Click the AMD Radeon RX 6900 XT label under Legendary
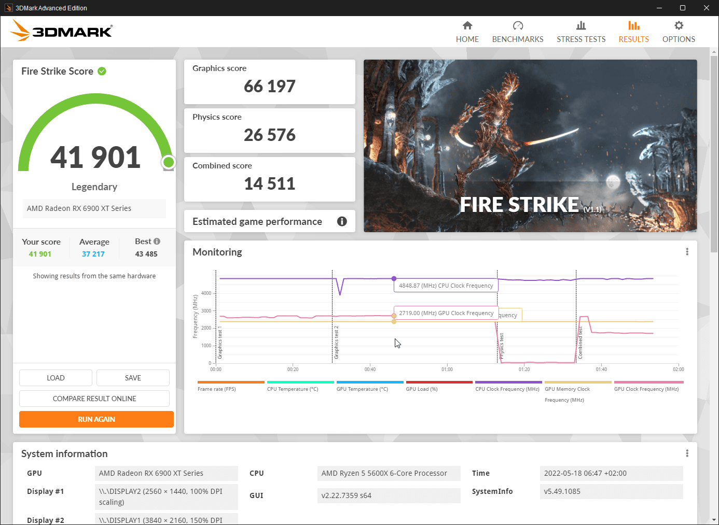 94,208
